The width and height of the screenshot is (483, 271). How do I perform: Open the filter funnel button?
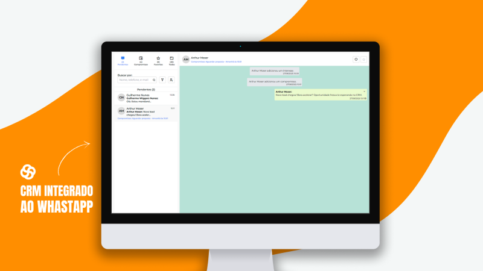(162, 79)
